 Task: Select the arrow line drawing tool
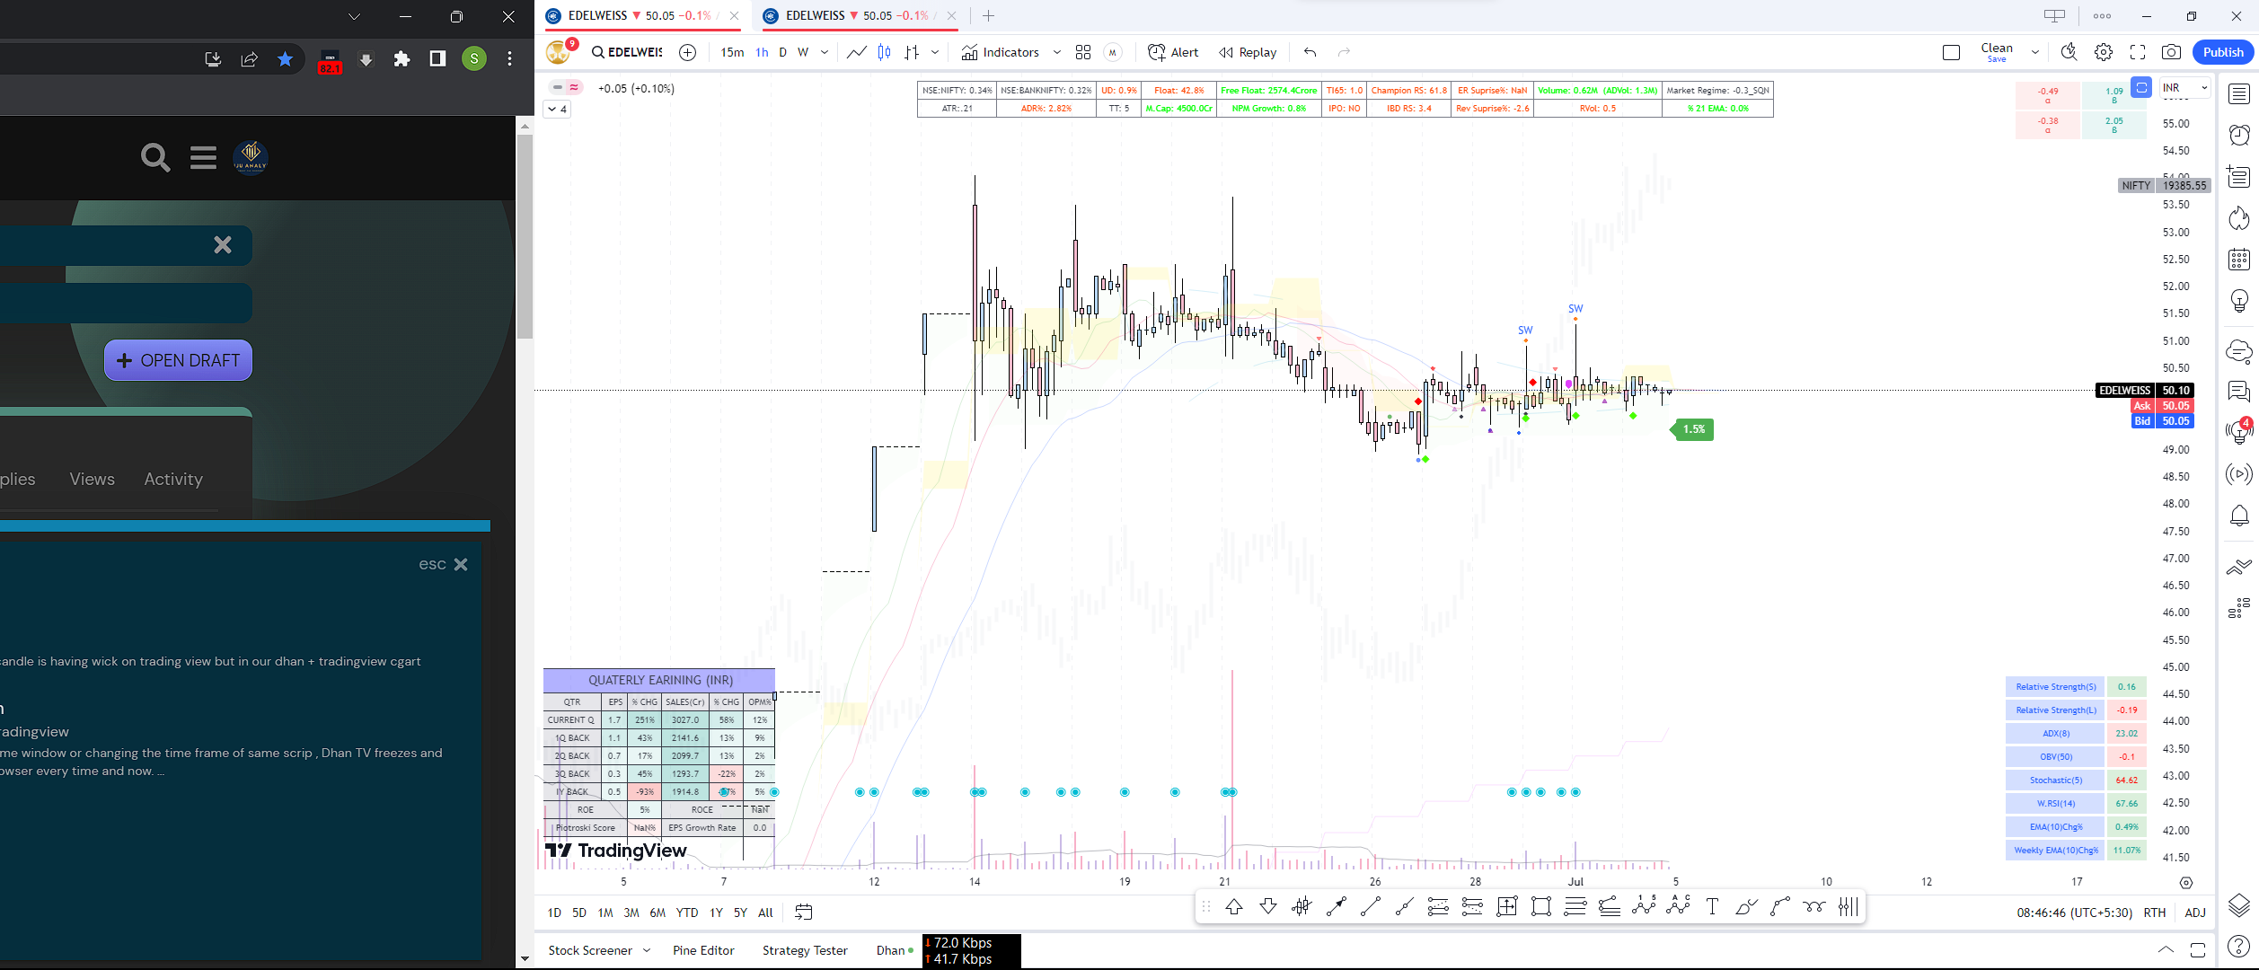[x=1337, y=907]
